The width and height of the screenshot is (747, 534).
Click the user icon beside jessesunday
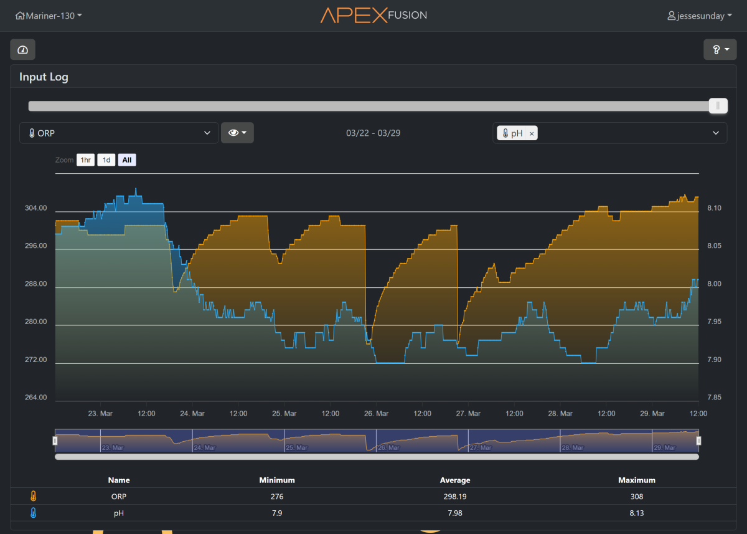tap(671, 16)
